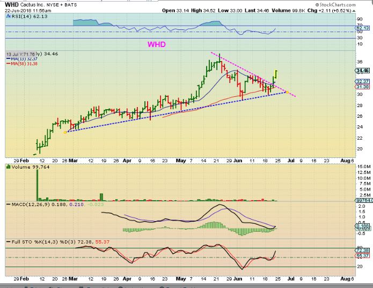373x288 pixels.
Task: Click the MACD(12,26,9) legend line icon
Action: click(x=7, y=204)
